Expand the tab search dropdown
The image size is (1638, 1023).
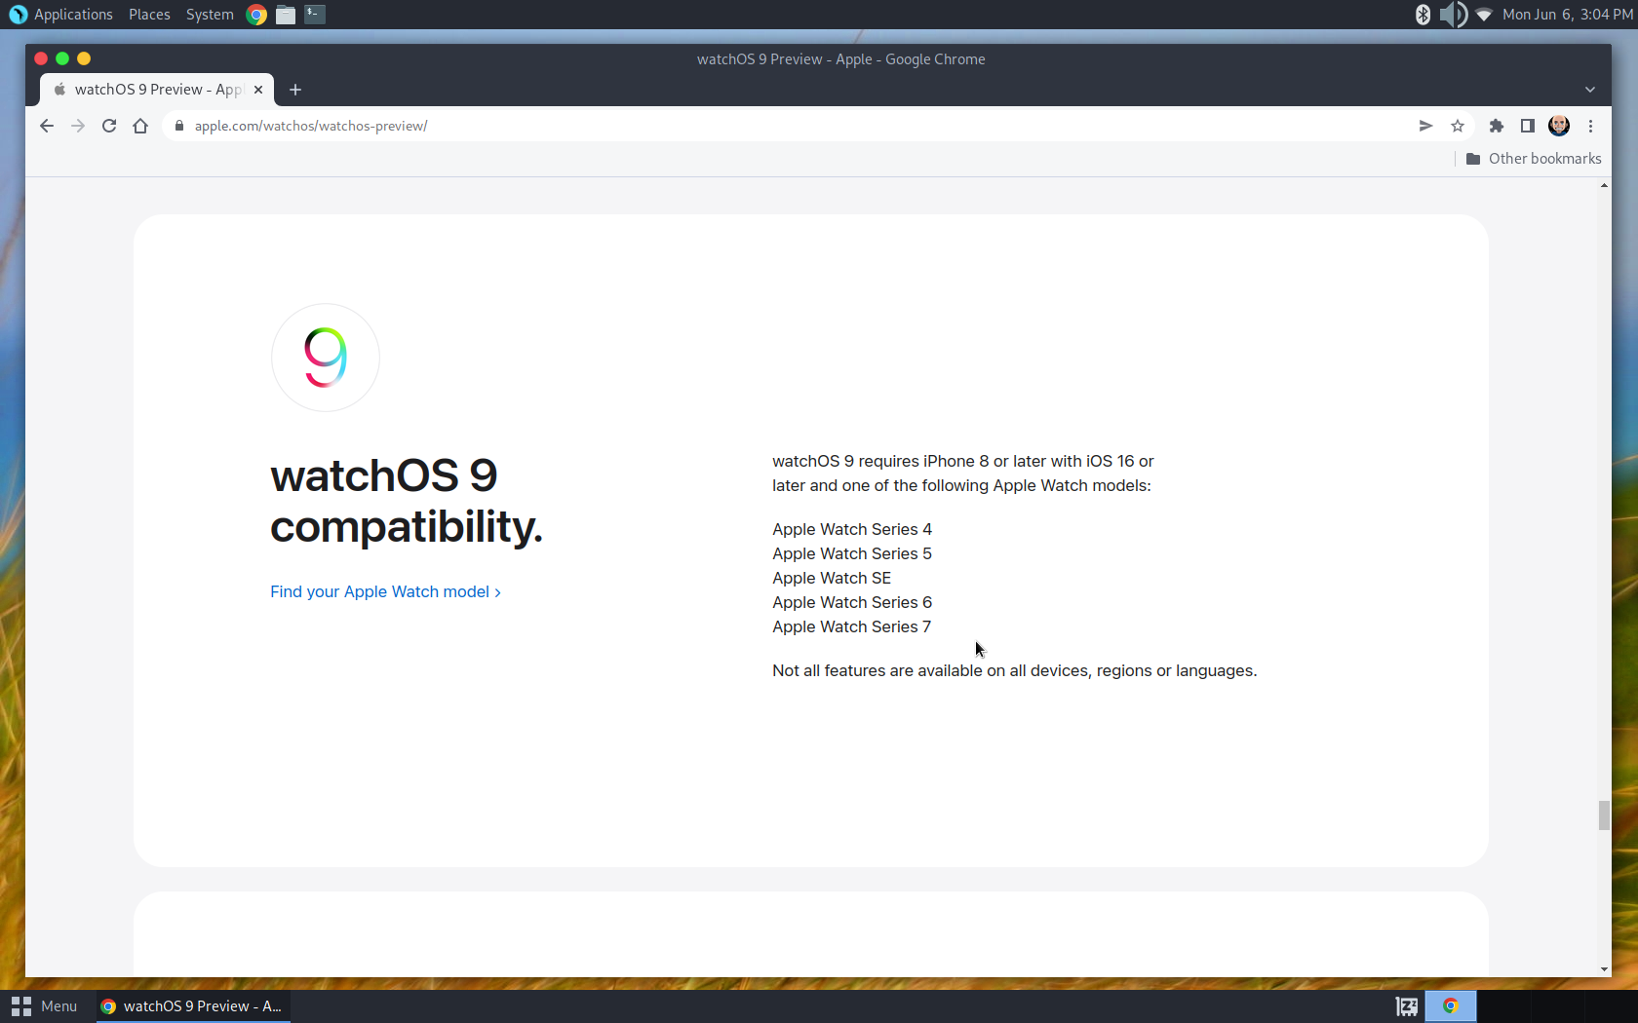coord(1590,90)
